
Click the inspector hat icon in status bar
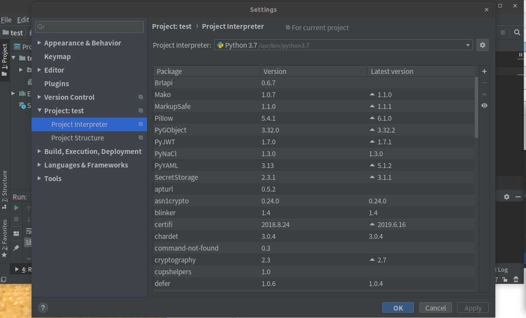[516, 279]
